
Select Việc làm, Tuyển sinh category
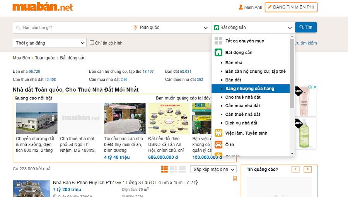246,133
